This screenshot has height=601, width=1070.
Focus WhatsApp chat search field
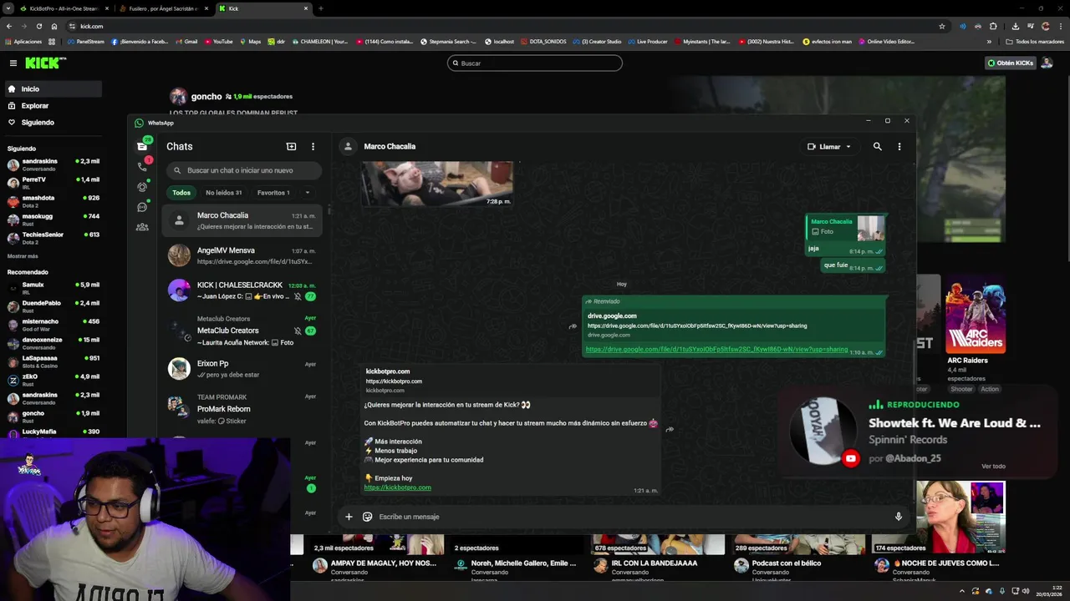(243, 170)
